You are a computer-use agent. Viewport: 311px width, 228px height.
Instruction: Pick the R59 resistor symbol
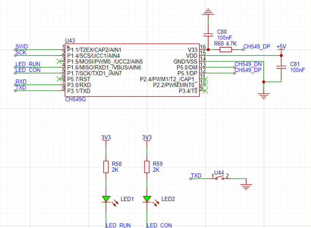pos(147,167)
